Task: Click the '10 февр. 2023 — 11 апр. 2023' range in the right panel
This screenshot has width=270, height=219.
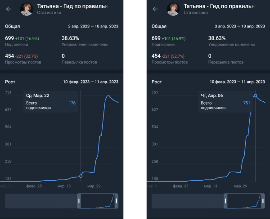Action: coord(237,82)
